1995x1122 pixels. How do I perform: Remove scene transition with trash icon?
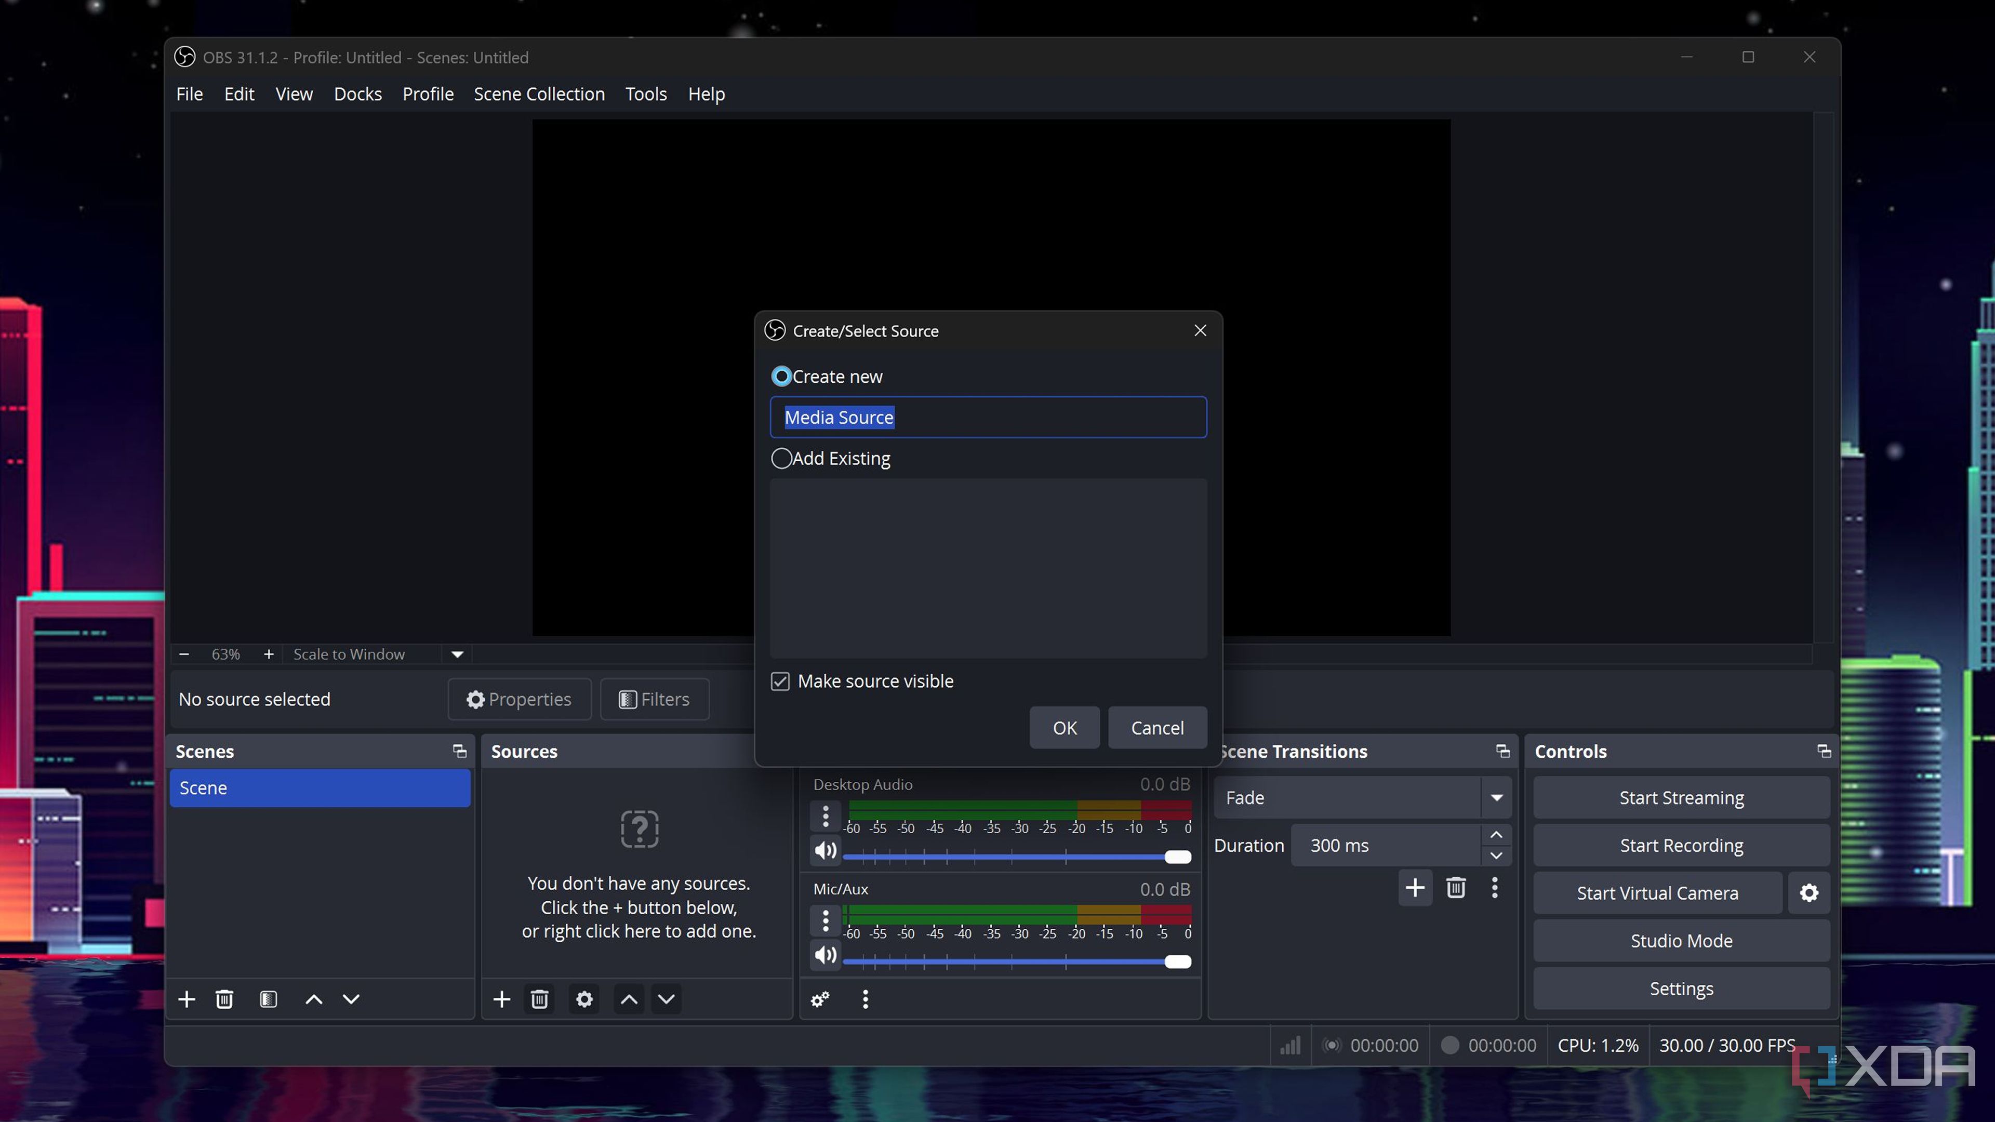pos(1456,887)
